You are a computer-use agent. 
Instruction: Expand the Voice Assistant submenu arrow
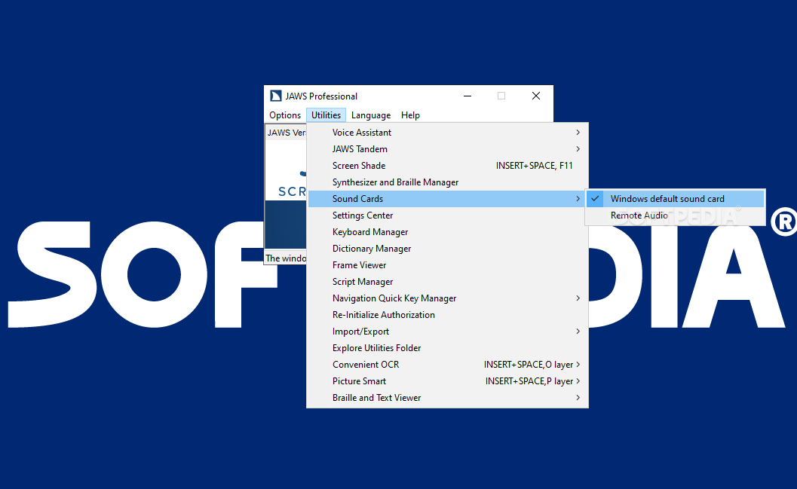point(578,133)
